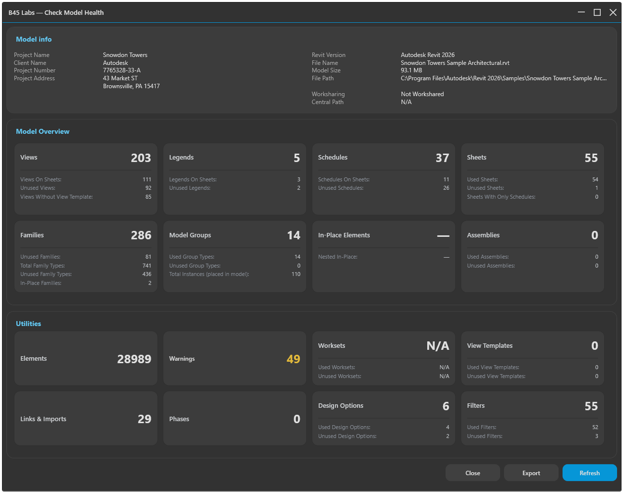Viewport: 624px width, 495px height.
Task: Select the file name Snowdon Towers Sample Architectural.rvt
Action: coord(455,63)
